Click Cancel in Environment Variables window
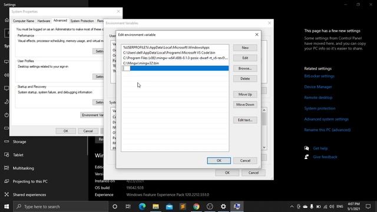377x212 pixels. [253, 173]
